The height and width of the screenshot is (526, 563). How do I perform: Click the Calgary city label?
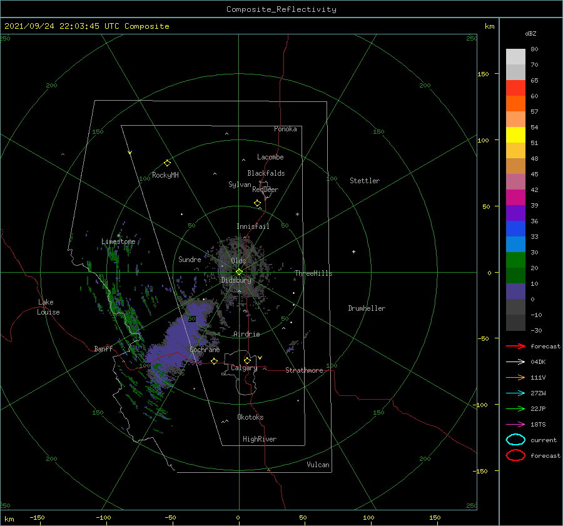coord(244,368)
